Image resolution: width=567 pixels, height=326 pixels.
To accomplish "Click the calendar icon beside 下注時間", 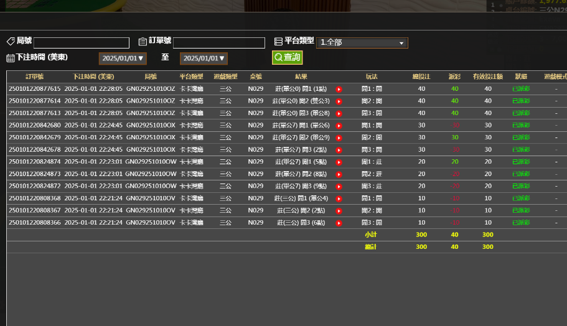I will (x=11, y=58).
